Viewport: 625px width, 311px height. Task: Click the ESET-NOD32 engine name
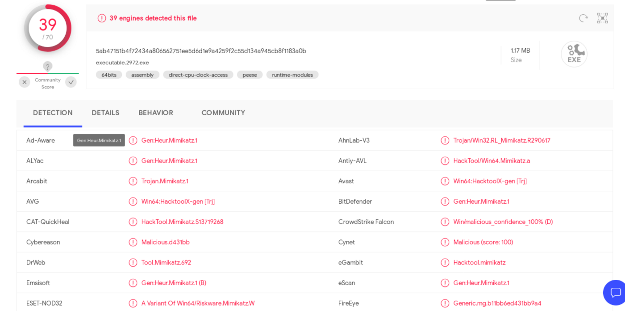click(44, 303)
